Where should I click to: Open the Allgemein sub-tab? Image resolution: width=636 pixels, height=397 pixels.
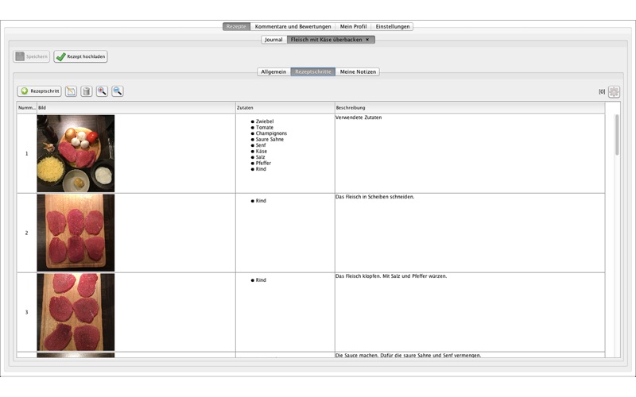[x=273, y=71]
